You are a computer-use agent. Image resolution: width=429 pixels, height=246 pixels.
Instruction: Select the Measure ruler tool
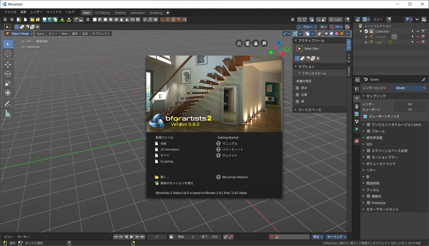click(x=8, y=113)
